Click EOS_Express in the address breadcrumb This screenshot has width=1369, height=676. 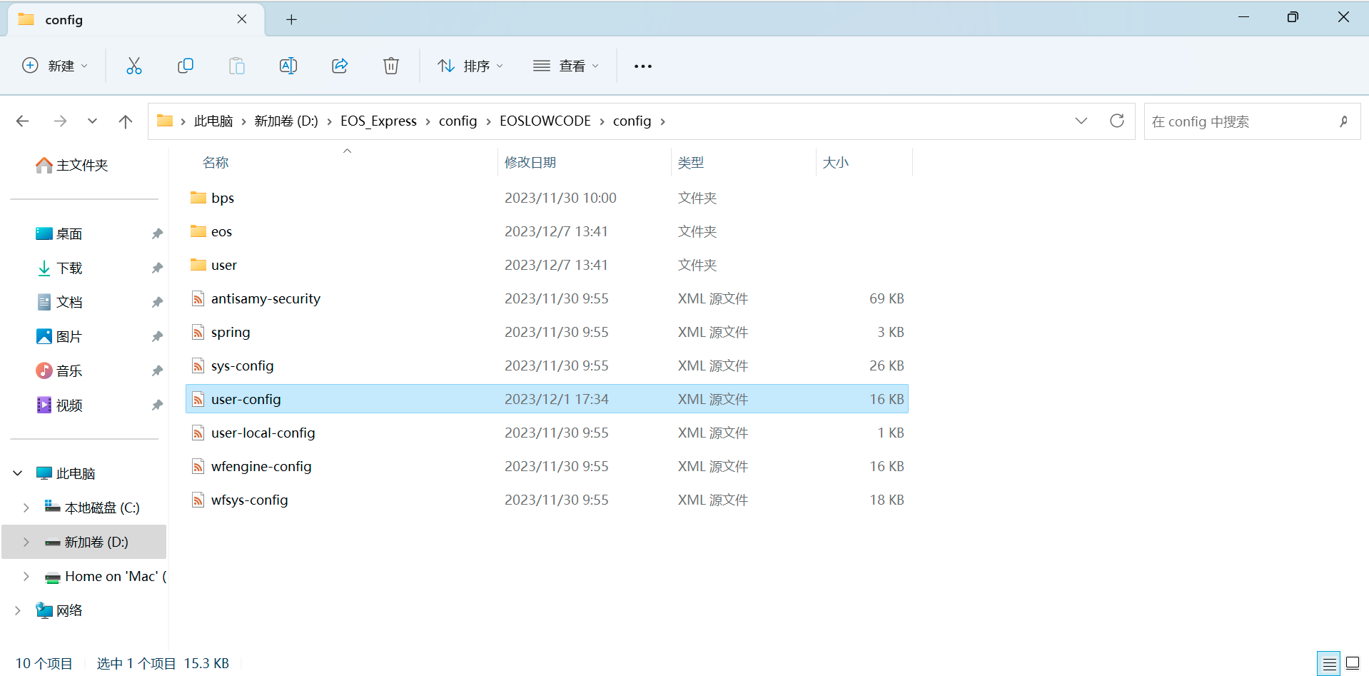coord(378,121)
